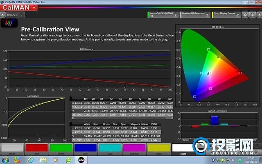Open the settings gear in toolbar
The image size is (262, 164).
244,14
